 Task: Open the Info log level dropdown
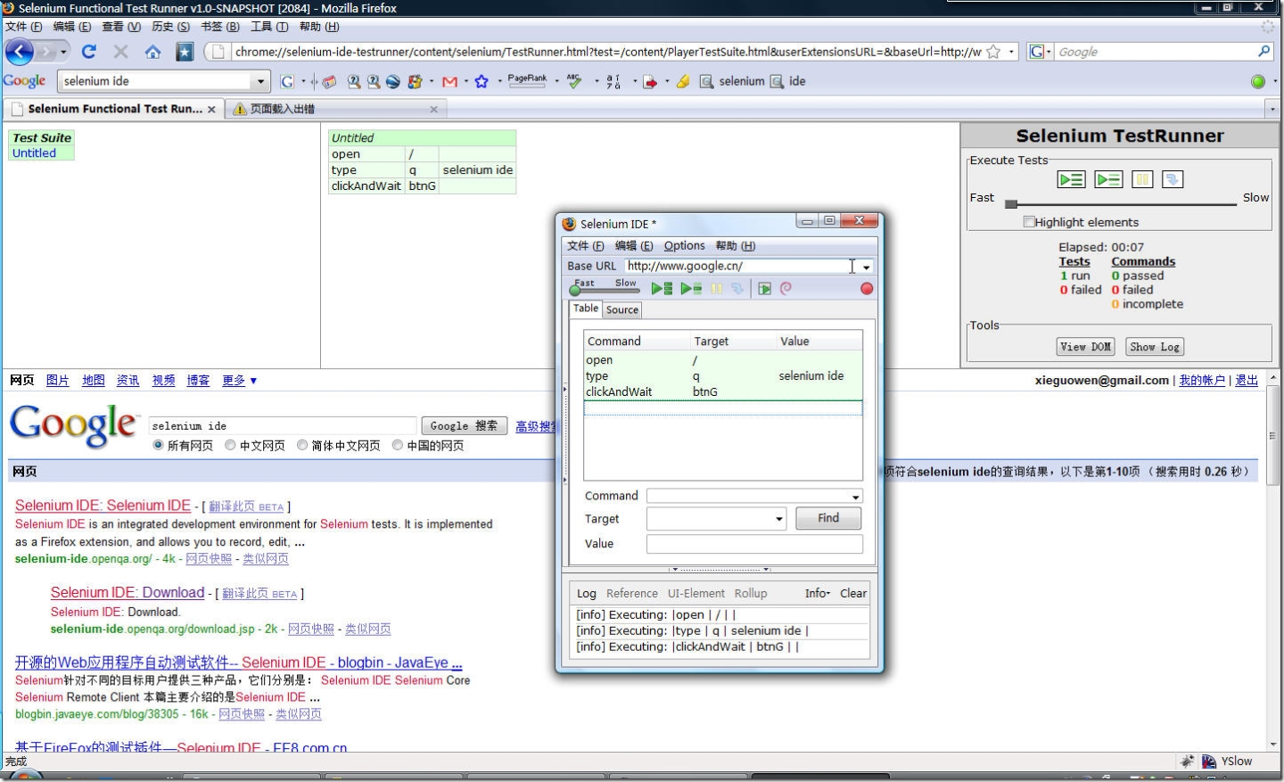[x=817, y=593]
